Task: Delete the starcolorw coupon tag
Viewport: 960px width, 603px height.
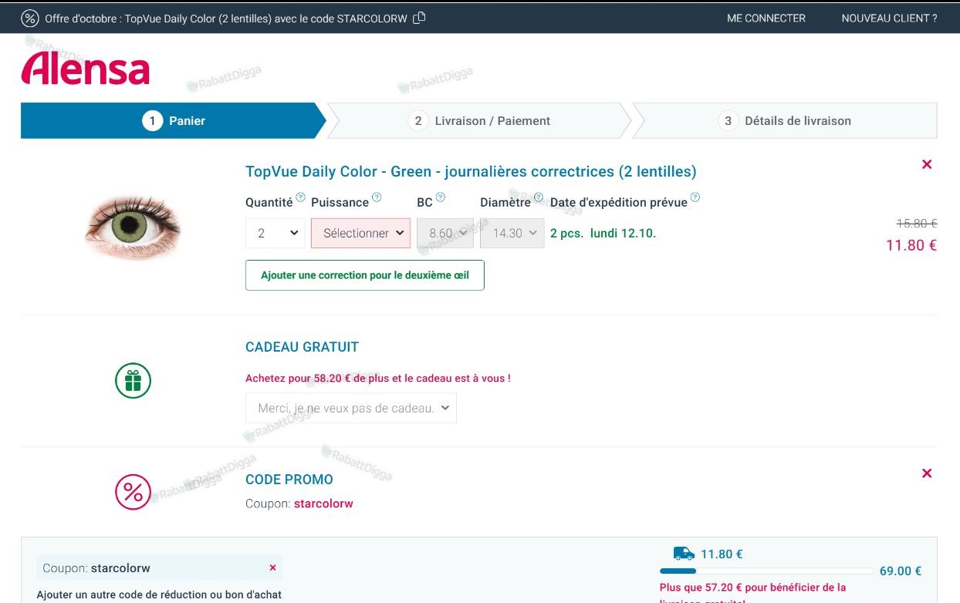Action: pos(272,568)
